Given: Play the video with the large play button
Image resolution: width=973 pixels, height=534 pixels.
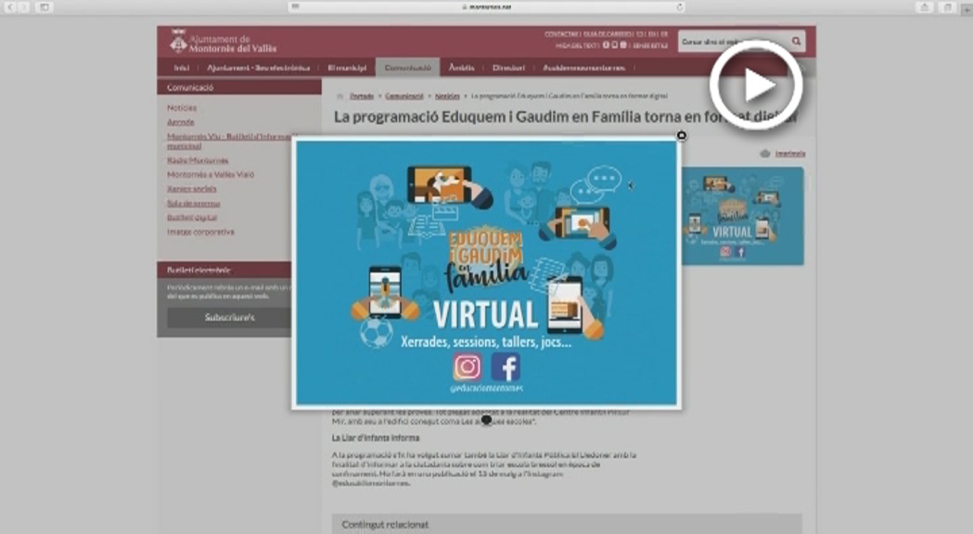Looking at the screenshot, I should pyautogui.click(x=756, y=85).
